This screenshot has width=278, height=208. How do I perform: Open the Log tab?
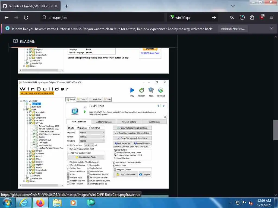[x=107, y=99]
